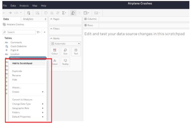Open the File menu

click(x=5, y=6)
